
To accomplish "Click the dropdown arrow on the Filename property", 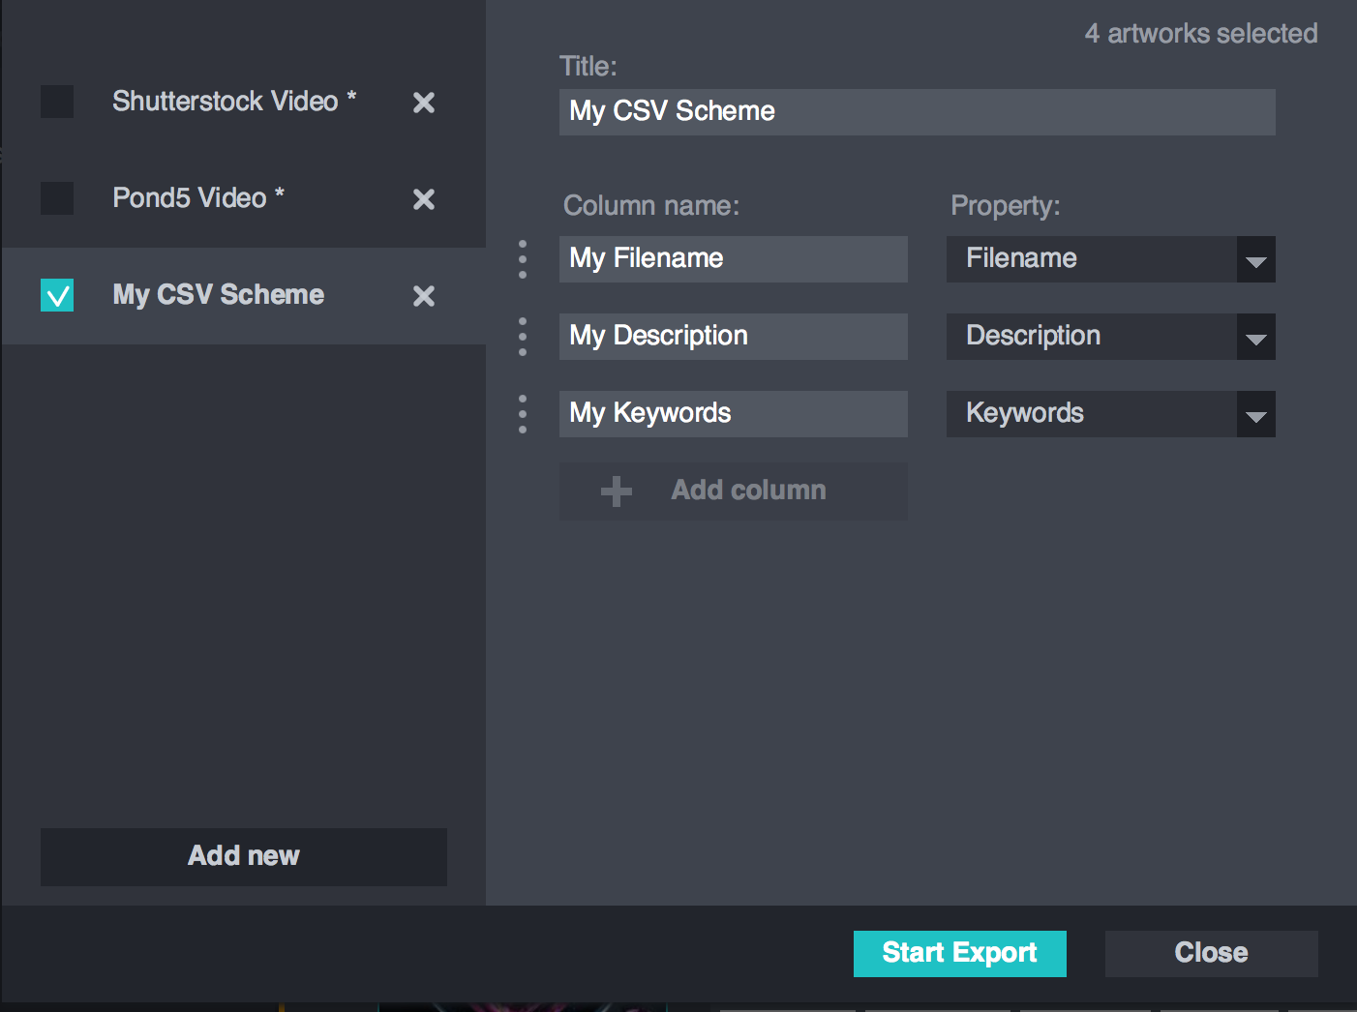I will pos(1255,259).
